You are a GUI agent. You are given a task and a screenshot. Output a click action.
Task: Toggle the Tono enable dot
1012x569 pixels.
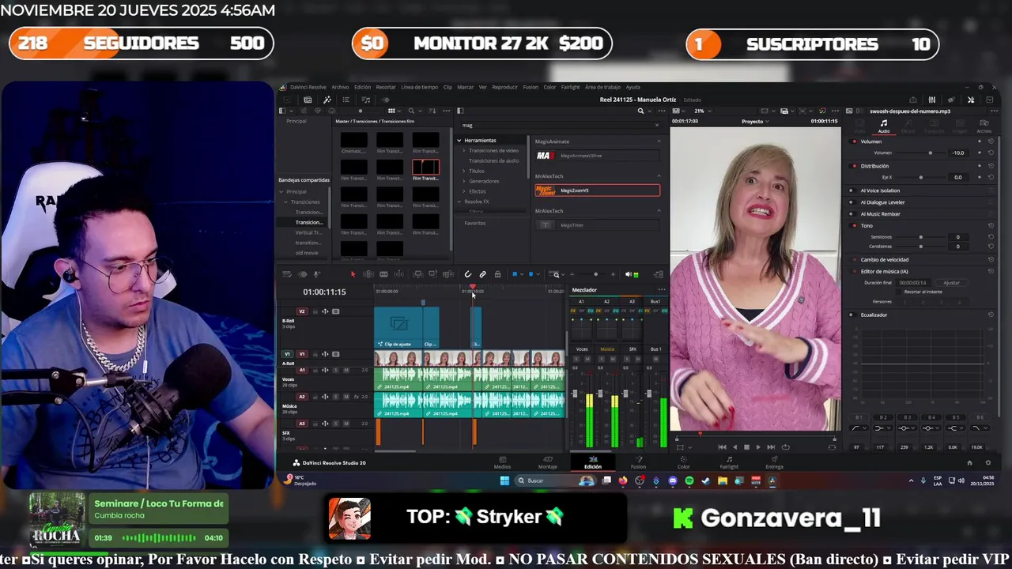pos(854,226)
